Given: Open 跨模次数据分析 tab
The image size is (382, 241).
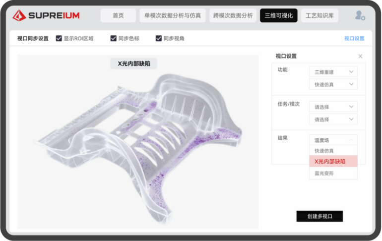Looking at the screenshot, I should [x=233, y=16].
